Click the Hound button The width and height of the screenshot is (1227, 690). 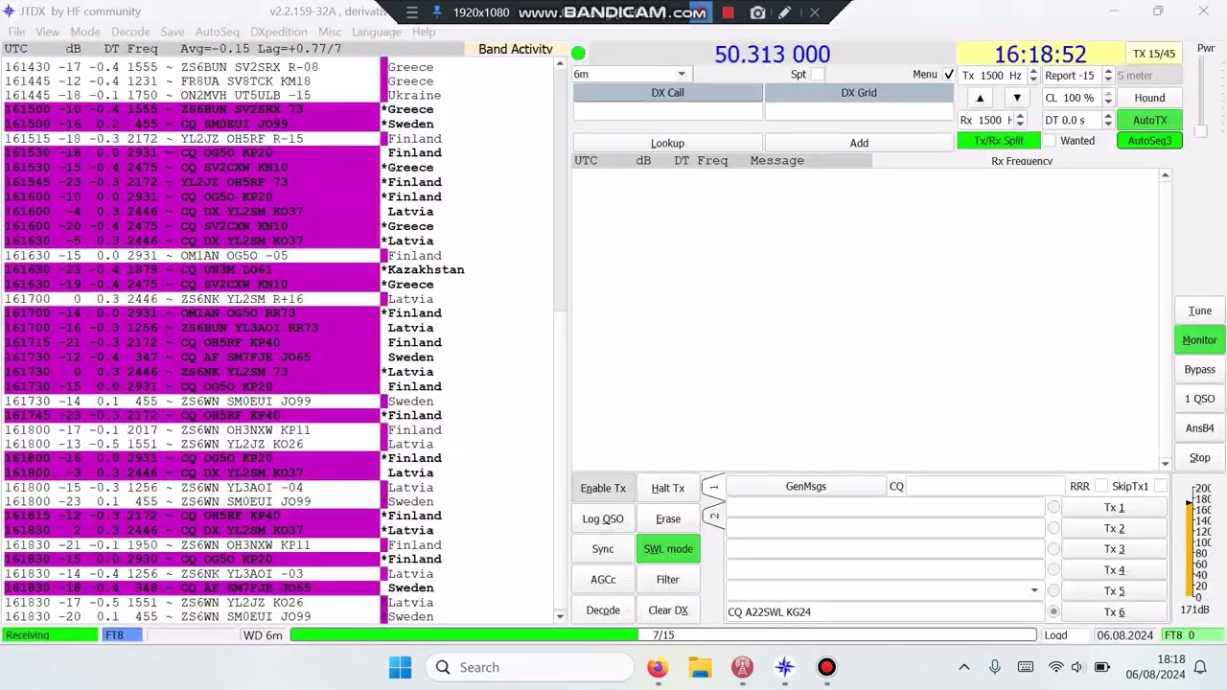tap(1149, 98)
